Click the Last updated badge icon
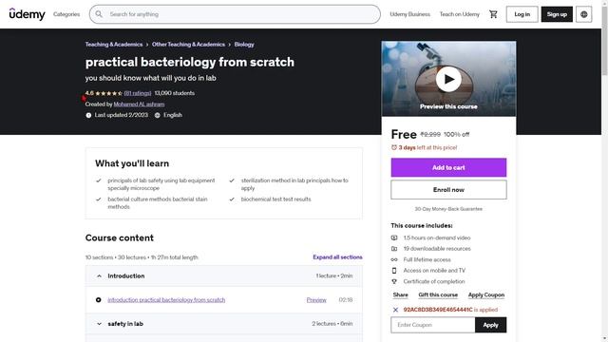The image size is (608, 342). 88,115
